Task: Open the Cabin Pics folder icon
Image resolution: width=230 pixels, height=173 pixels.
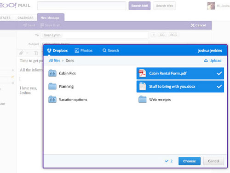Action: tap(52, 73)
